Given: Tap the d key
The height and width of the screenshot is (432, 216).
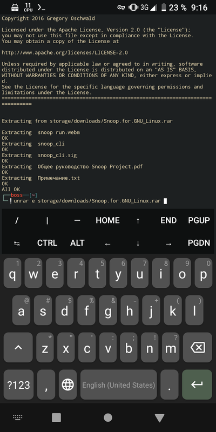Looking at the screenshot, I should click(x=64, y=310).
